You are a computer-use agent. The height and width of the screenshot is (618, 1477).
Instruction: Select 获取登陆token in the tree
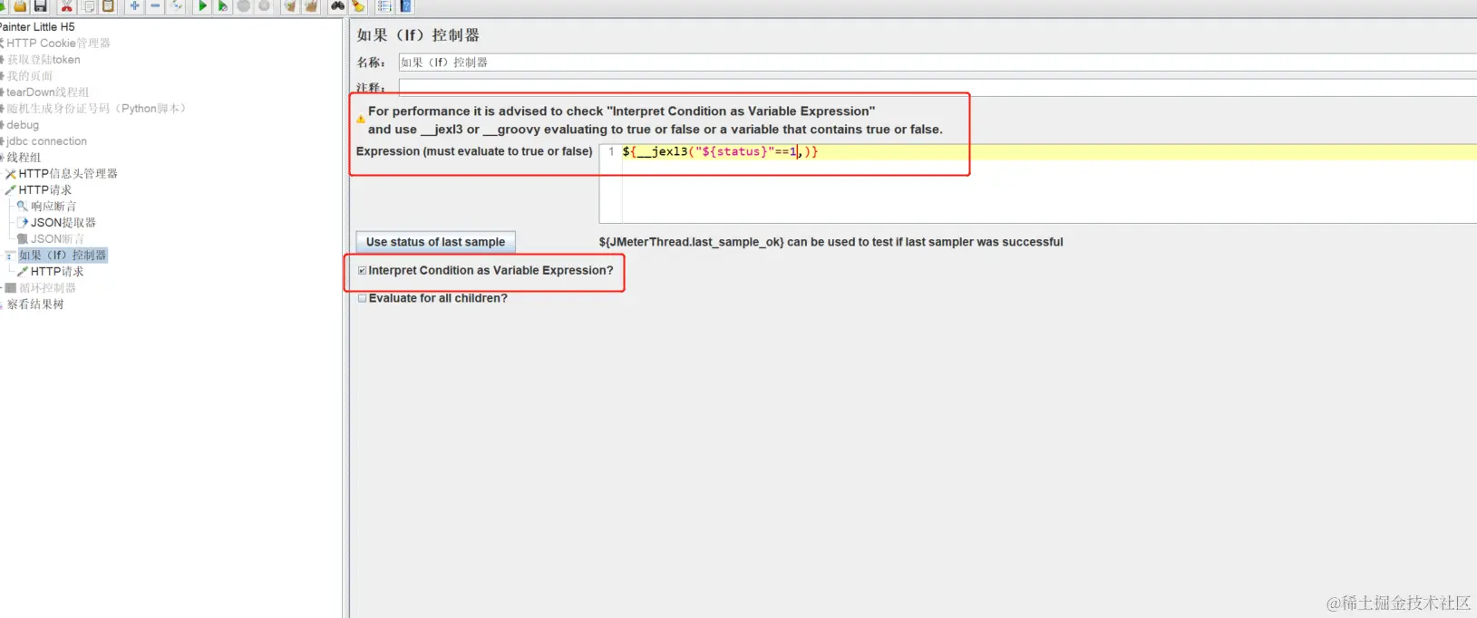click(44, 60)
